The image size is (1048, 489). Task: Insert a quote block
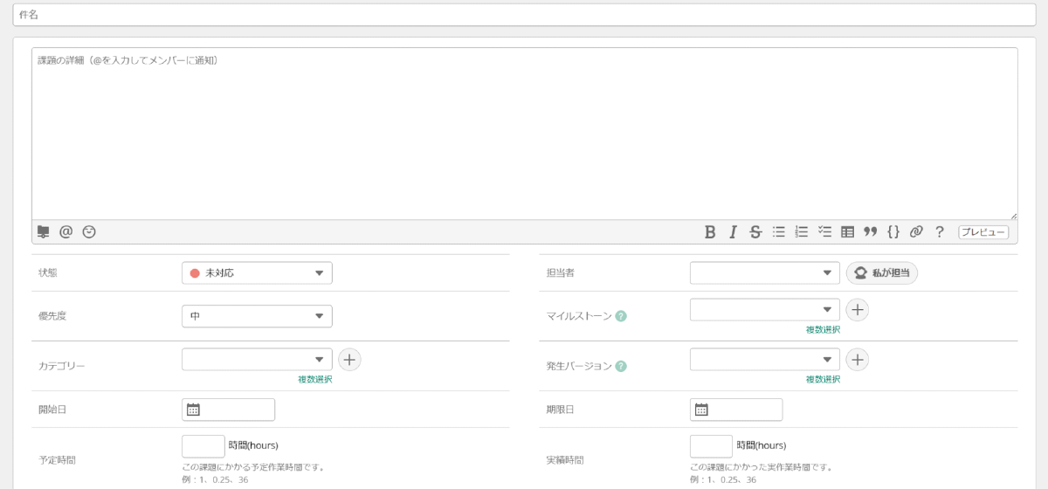pos(870,231)
